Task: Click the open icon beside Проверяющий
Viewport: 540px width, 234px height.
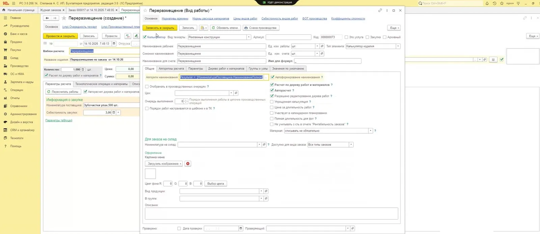Action: coord(352,229)
